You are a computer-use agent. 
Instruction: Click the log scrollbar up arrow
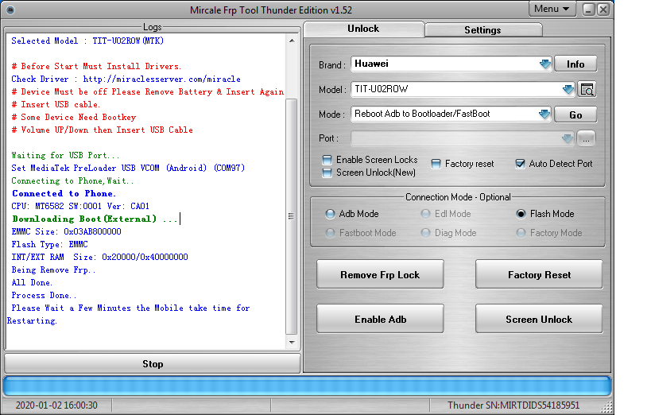point(292,41)
